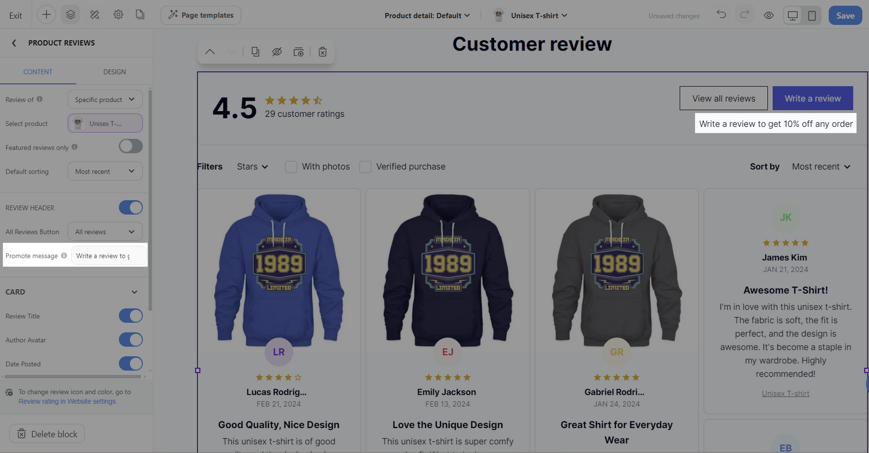Image resolution: width=869 pixels, height=453 pixels.
Task: Open page settings gear icon
Action: [118, 15]
